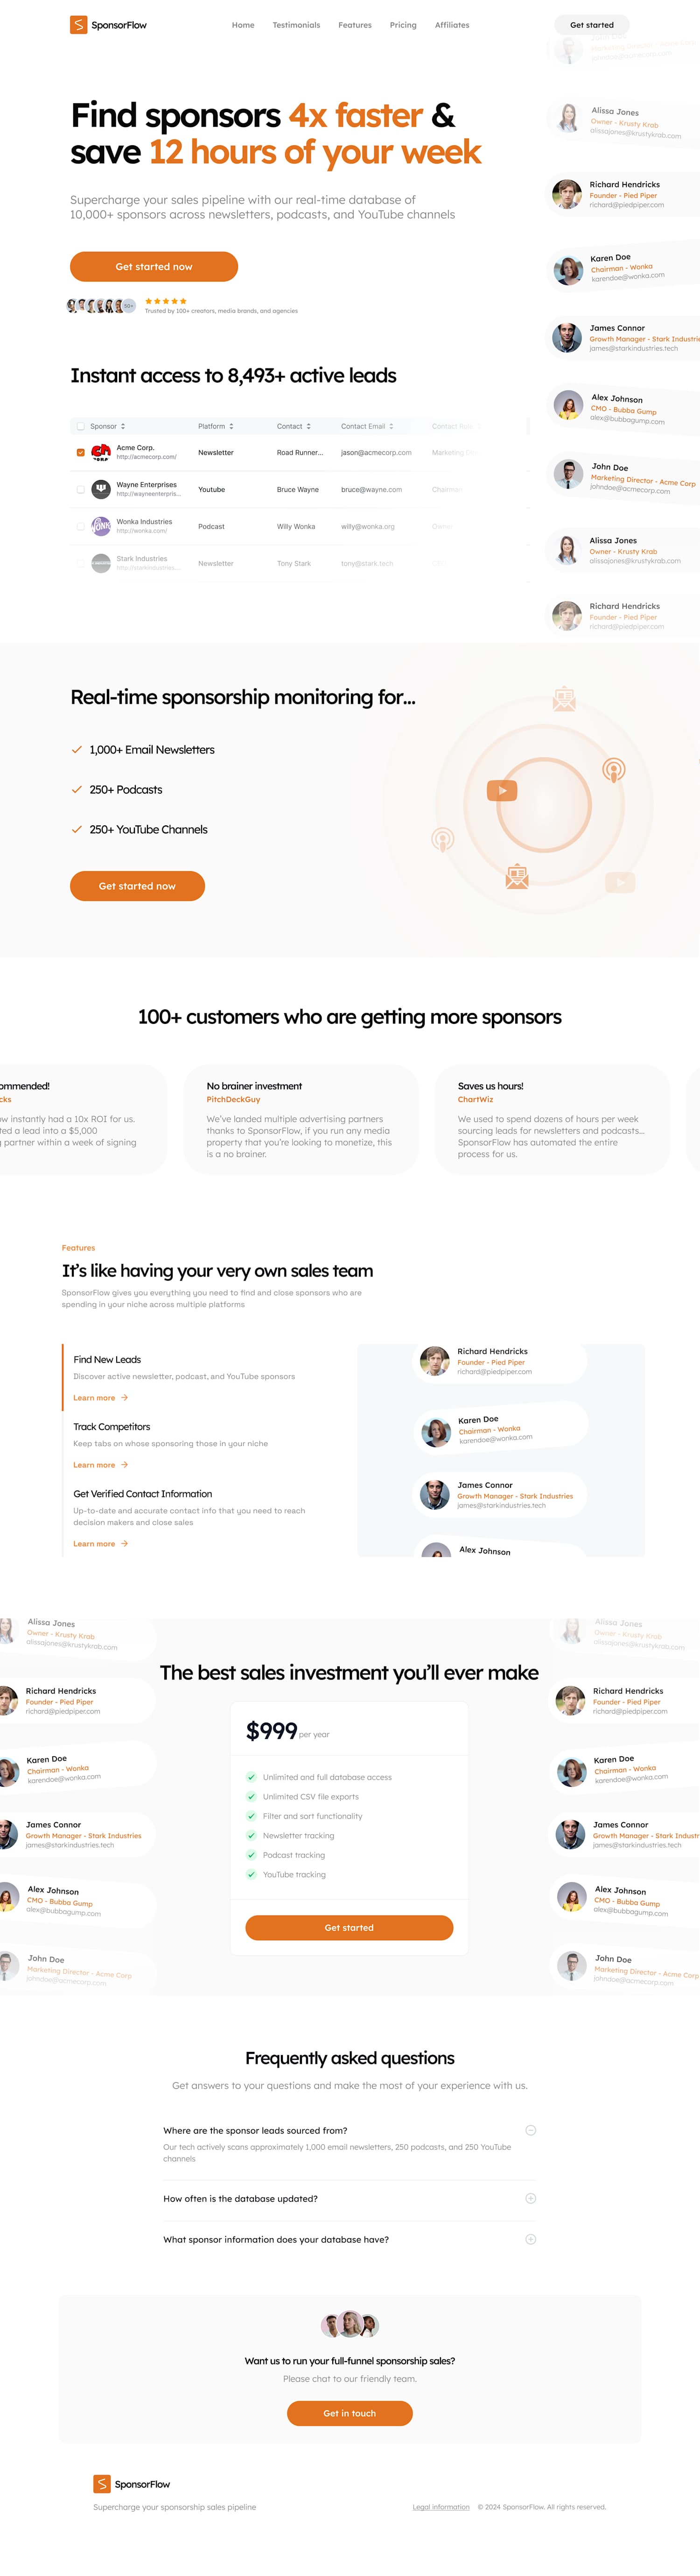The height and width of the screenshot is (2576, 700).
Task: Click check icon for YouTube tracking
Action: tap(251, 1874)
